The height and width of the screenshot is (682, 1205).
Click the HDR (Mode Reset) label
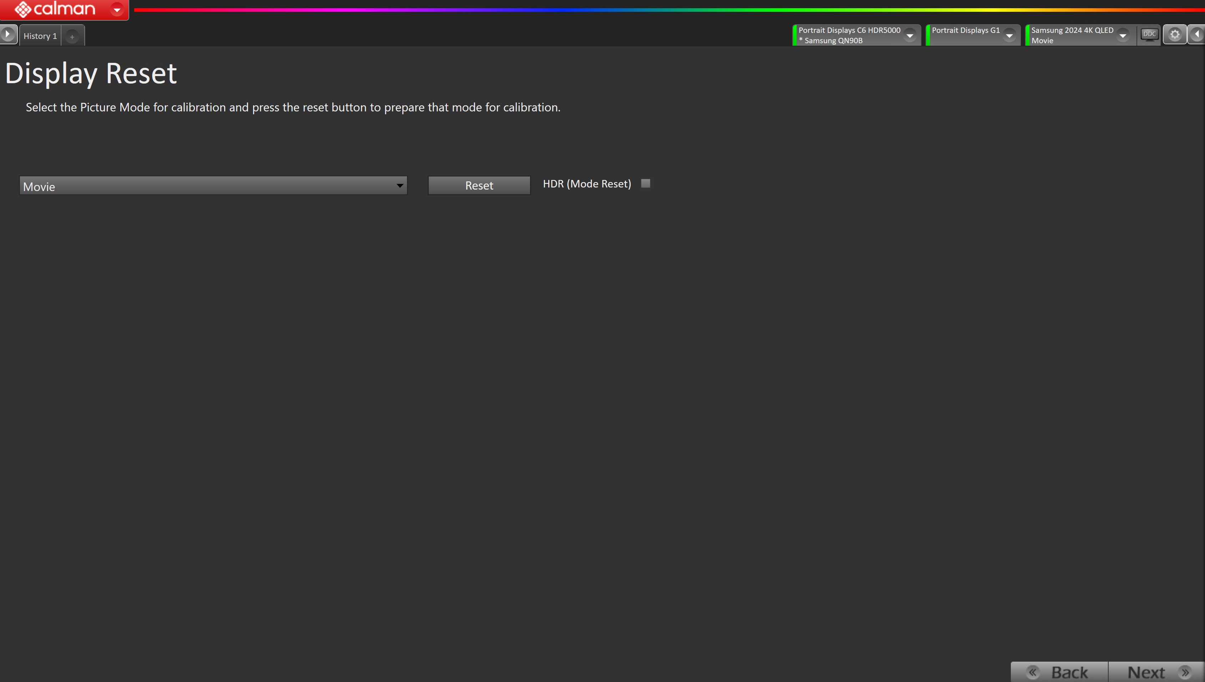pyautogui.click(x=587, y=184)
